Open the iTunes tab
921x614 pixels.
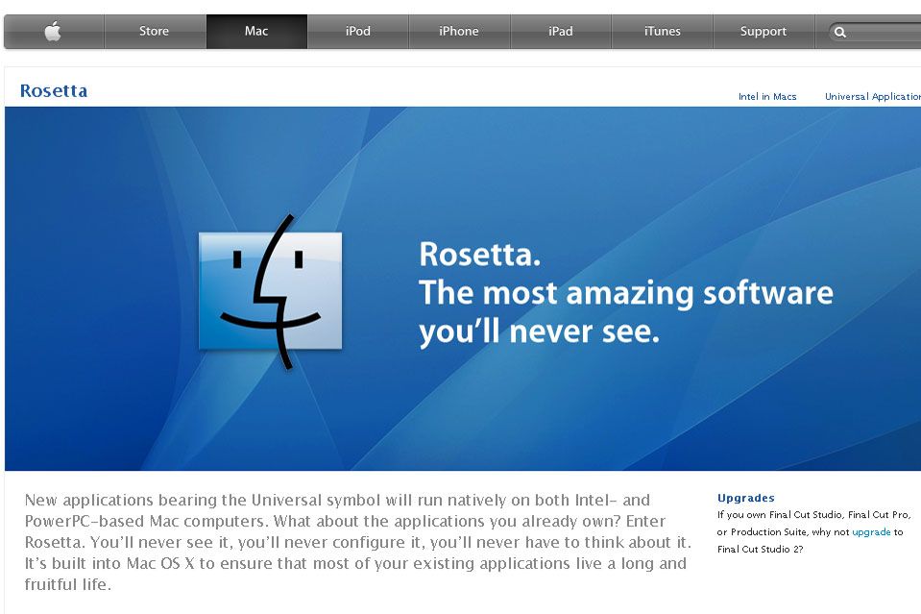click(x=662, y=31)
